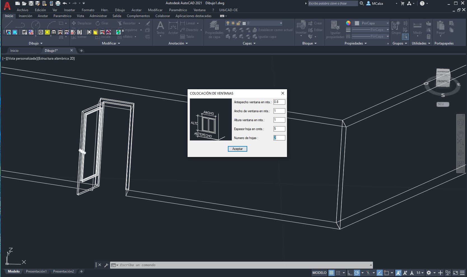
Task: Toggle ortho mode in status bar
Action: [x=350, y=273]
